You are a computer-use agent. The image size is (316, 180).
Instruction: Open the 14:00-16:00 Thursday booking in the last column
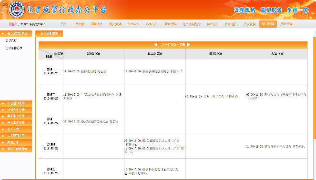coord(275,146)
